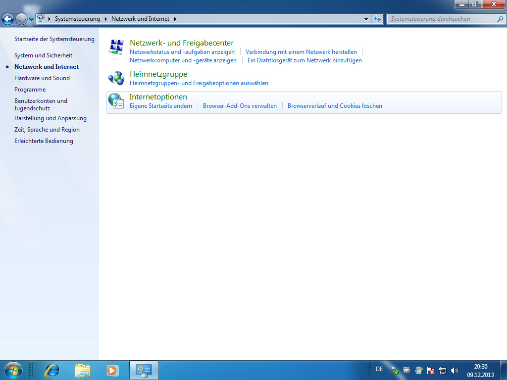507x380 pixels.
Task: Click Browser-Add-Ons verwalten
Action: tap(240, 106)
